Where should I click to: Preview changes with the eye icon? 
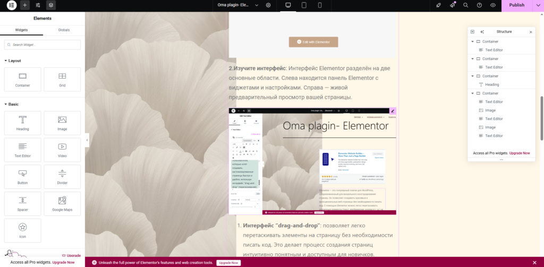[493, 5]
